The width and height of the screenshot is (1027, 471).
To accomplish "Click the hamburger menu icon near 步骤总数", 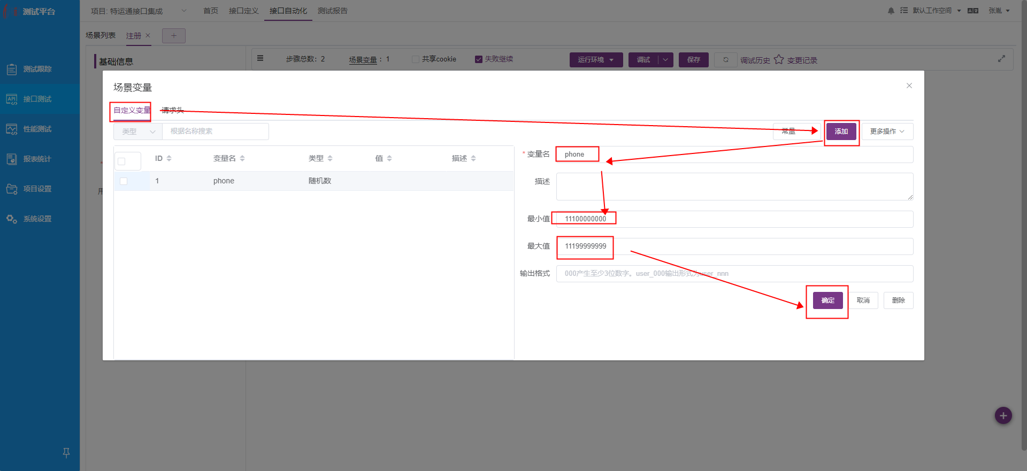I will pos(260,58).
